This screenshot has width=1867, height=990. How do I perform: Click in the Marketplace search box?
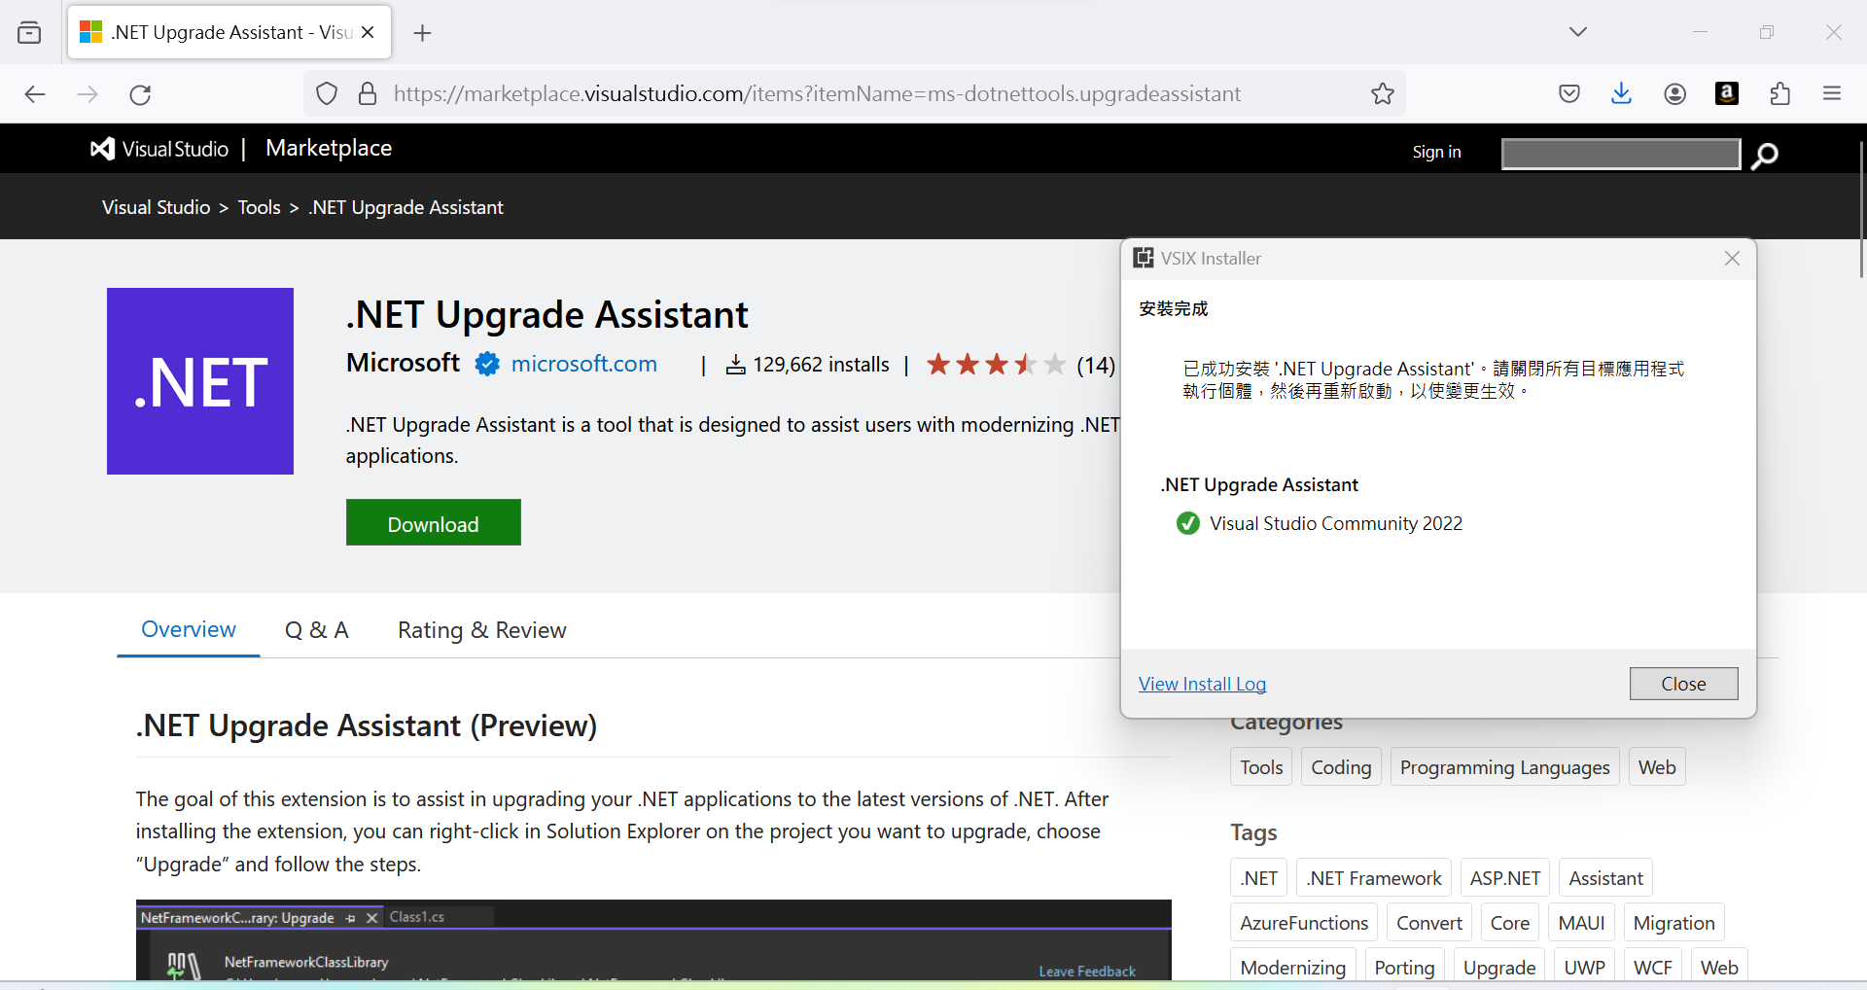tap(1621, 154)
